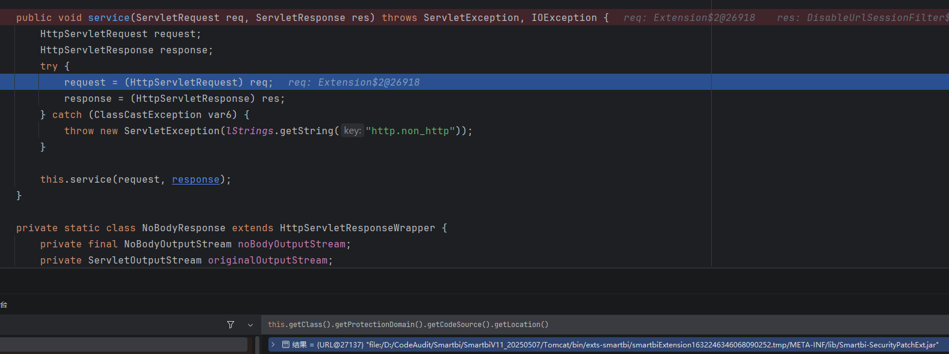Click the noBodyOutputStream field name

pyautogui.click(x=291, y=244)
